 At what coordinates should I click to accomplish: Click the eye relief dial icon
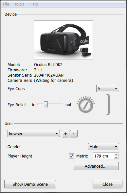[x=86, y=105]
